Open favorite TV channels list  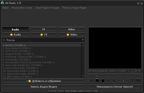pyautogui.click(x=43, y=35)
